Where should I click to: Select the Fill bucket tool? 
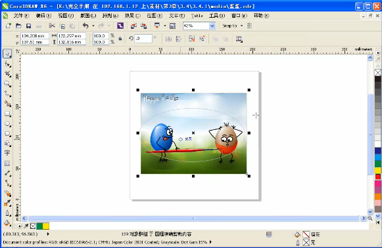tap(7, 222)
